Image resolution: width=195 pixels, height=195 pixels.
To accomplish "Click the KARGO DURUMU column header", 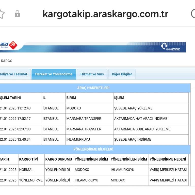I will 59,159.
